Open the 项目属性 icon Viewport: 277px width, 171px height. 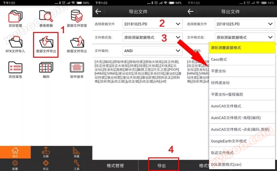coord(15,68)
